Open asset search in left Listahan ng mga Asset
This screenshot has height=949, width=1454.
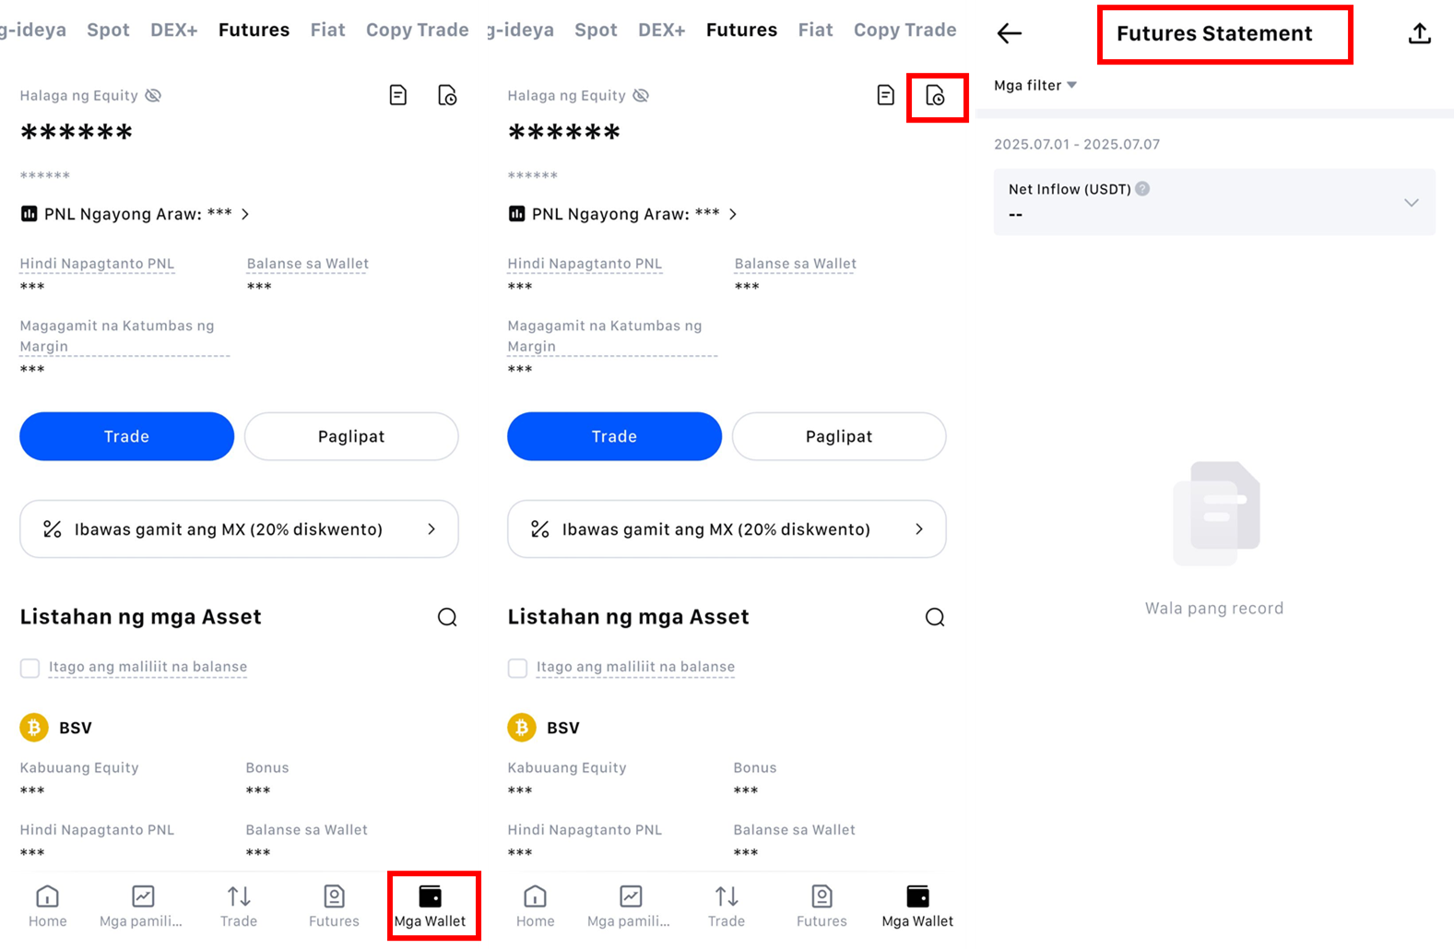click(447, 617)
